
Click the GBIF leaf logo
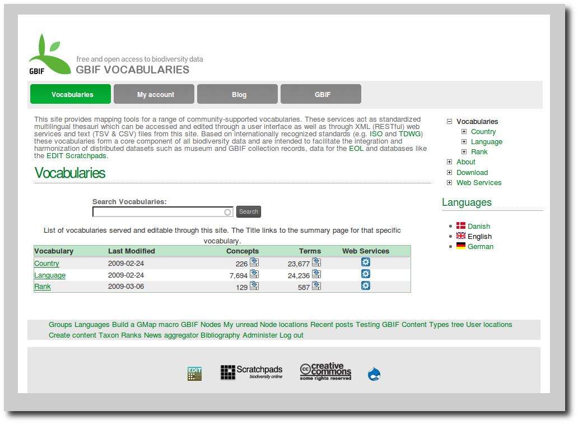point(50,54)
